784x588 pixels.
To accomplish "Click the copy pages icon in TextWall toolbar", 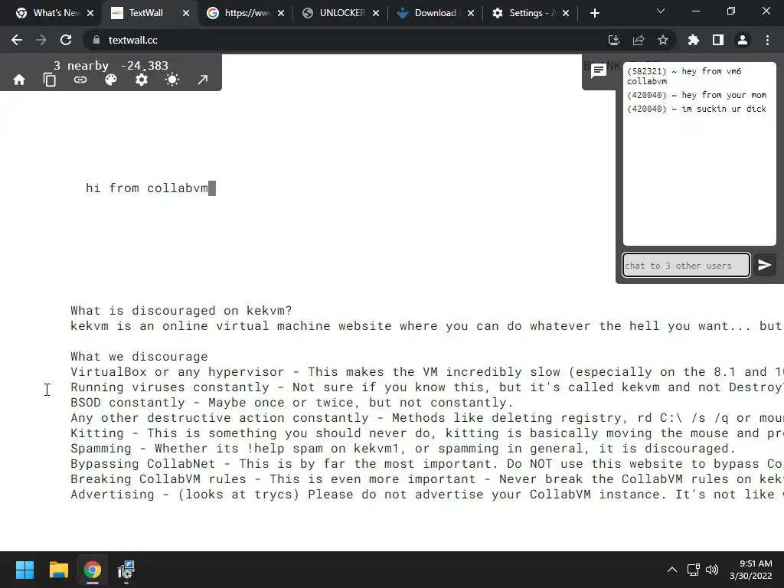I will coord(50,80).
